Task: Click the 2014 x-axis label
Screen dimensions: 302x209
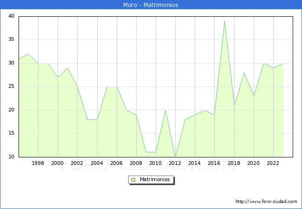Action: tap(195, 163)
